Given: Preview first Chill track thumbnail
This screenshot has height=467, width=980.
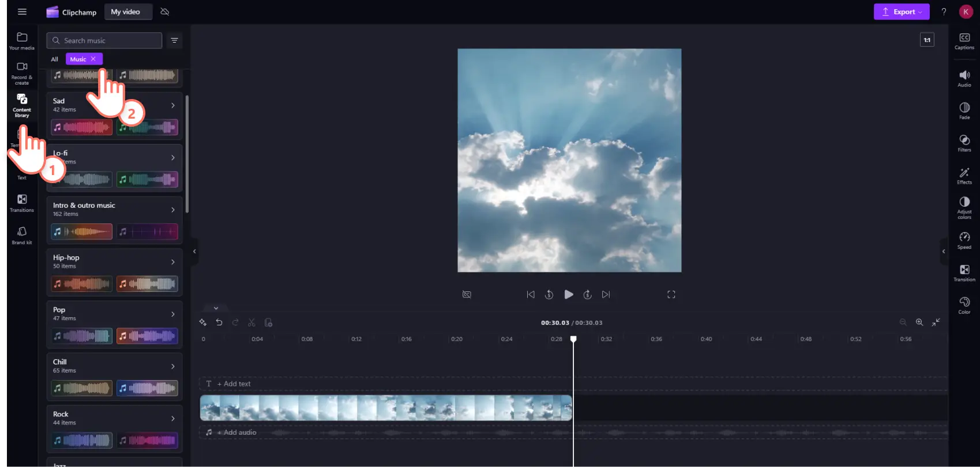Looking at the screenshot, I should (82, 388).
